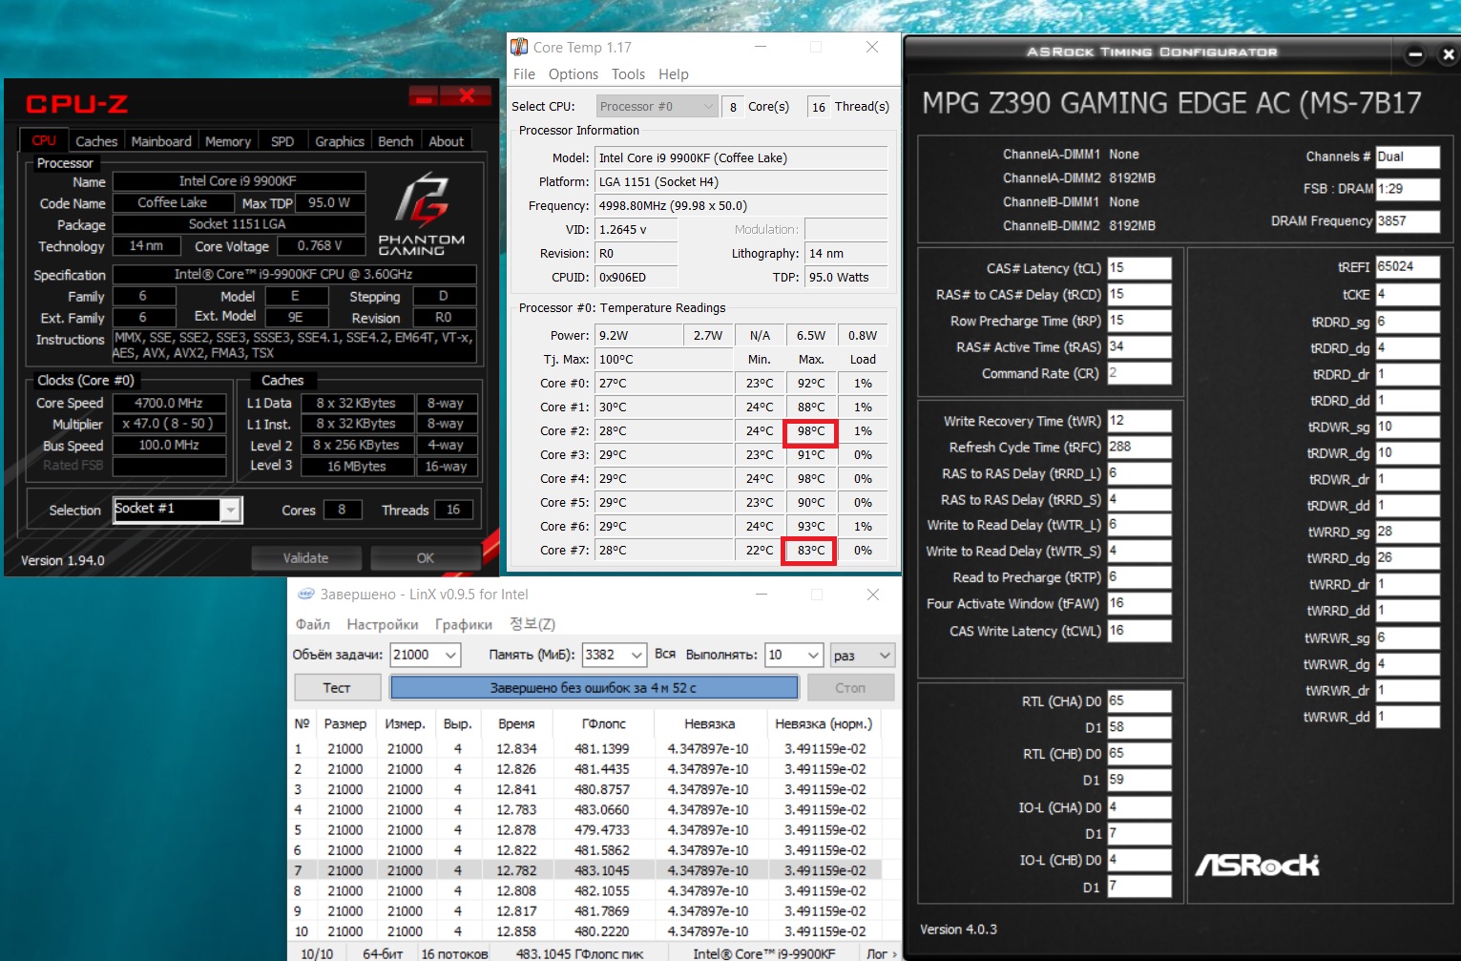This screenshot has height=961, width=1461.
Task: Click the Row Precharge Time (tRP) field
Action: [1139, 321]
